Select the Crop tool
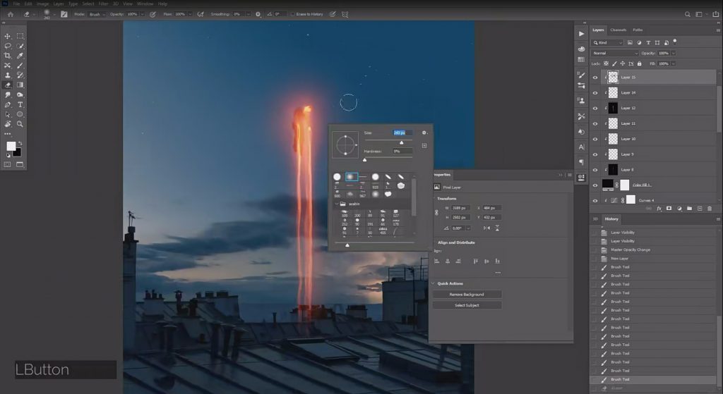The image size is (723, 394). [x=7, y=56]
